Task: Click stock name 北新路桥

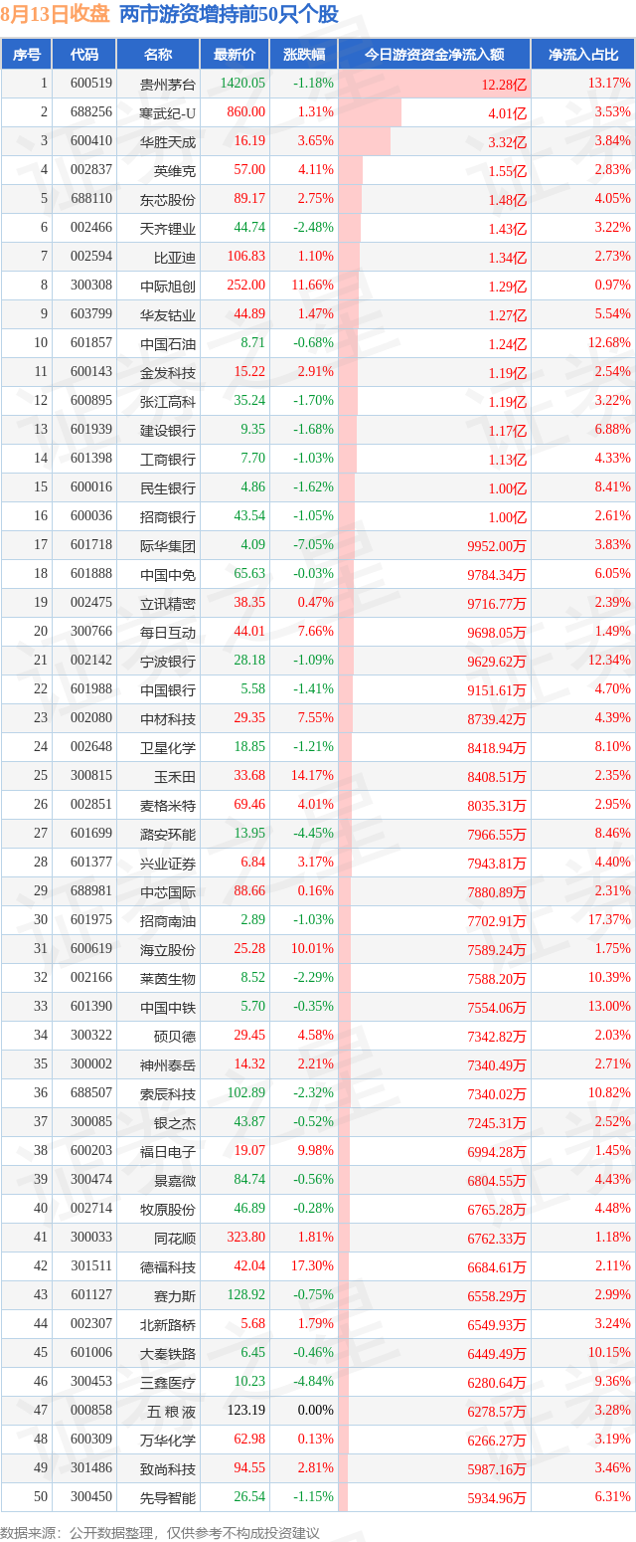Action: point(168,1324)
